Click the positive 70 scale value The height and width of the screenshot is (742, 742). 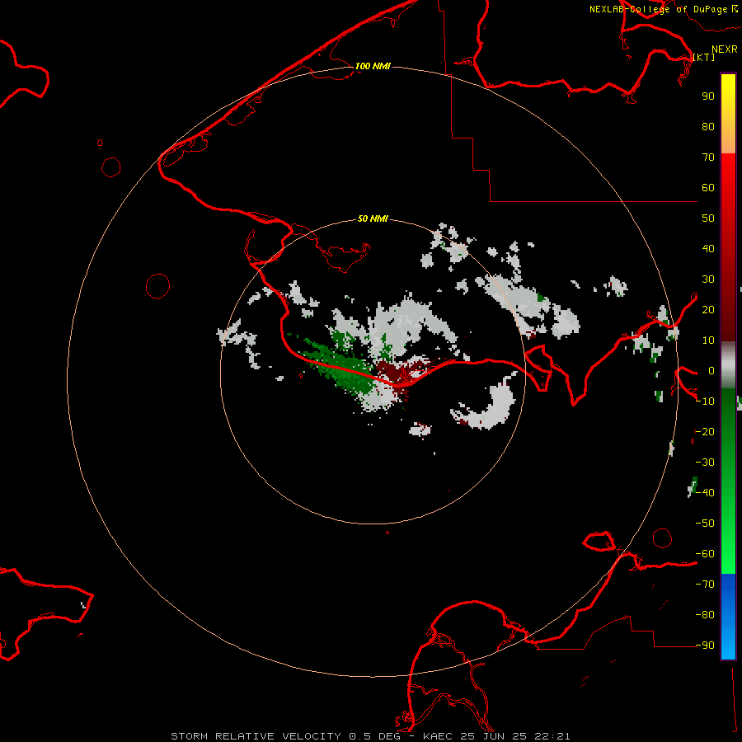708,157
